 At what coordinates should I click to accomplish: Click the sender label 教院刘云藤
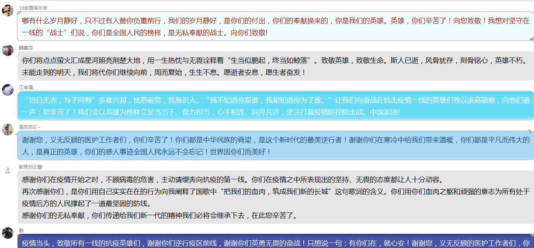pyautogui.click(x=31, y=167)
